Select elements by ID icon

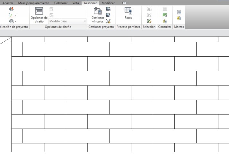[x=166, y=15]
